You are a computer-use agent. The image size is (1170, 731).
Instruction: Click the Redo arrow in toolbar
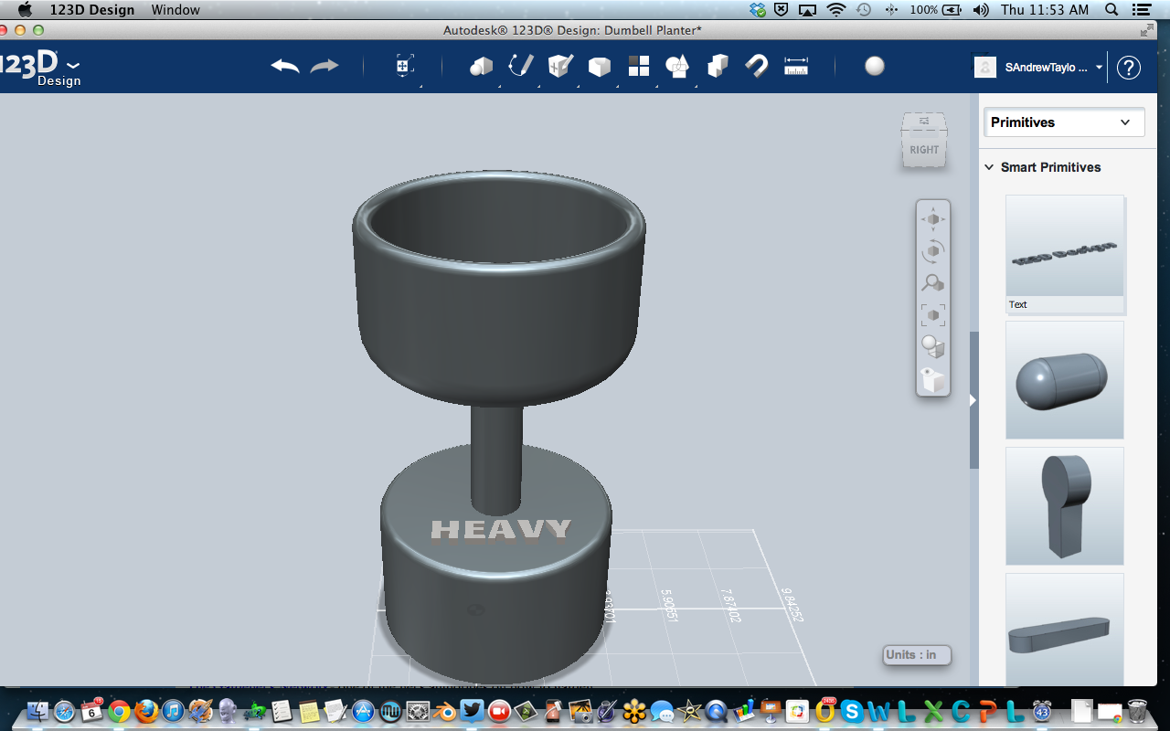point(324,66)
